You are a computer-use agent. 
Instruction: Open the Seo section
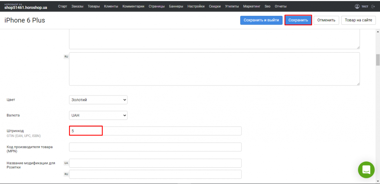pyautogui.click(x=268, y=7)
